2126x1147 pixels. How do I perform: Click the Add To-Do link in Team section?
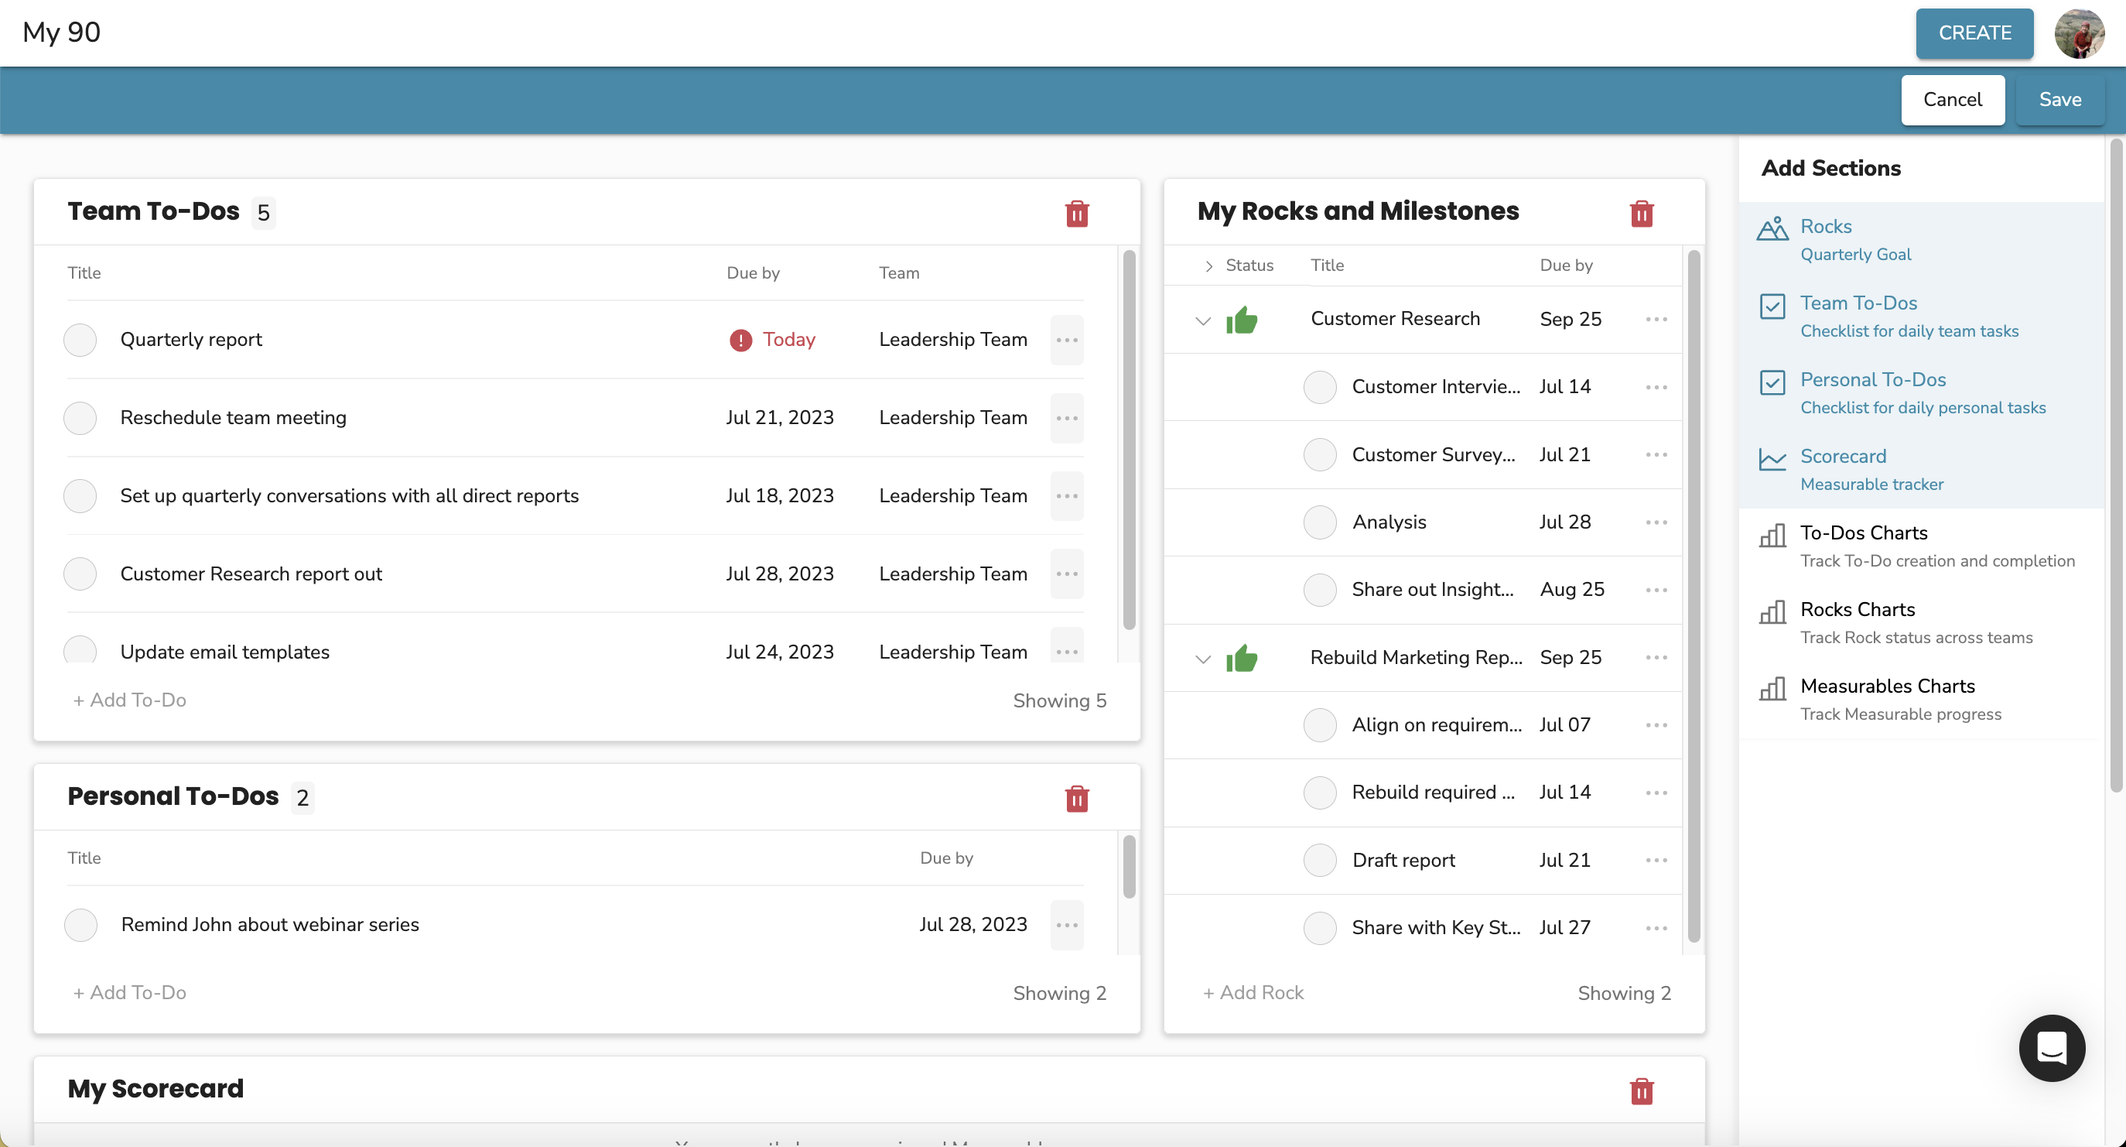pos(127,699)
